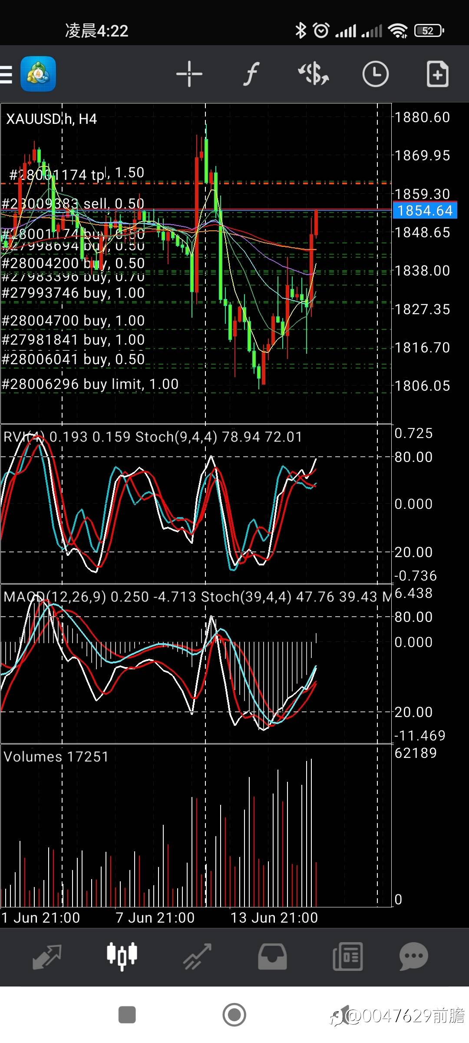This screenshot has width=469, height=1043.
Task: Tap the Android circular home button
Action: (234, 1015)
